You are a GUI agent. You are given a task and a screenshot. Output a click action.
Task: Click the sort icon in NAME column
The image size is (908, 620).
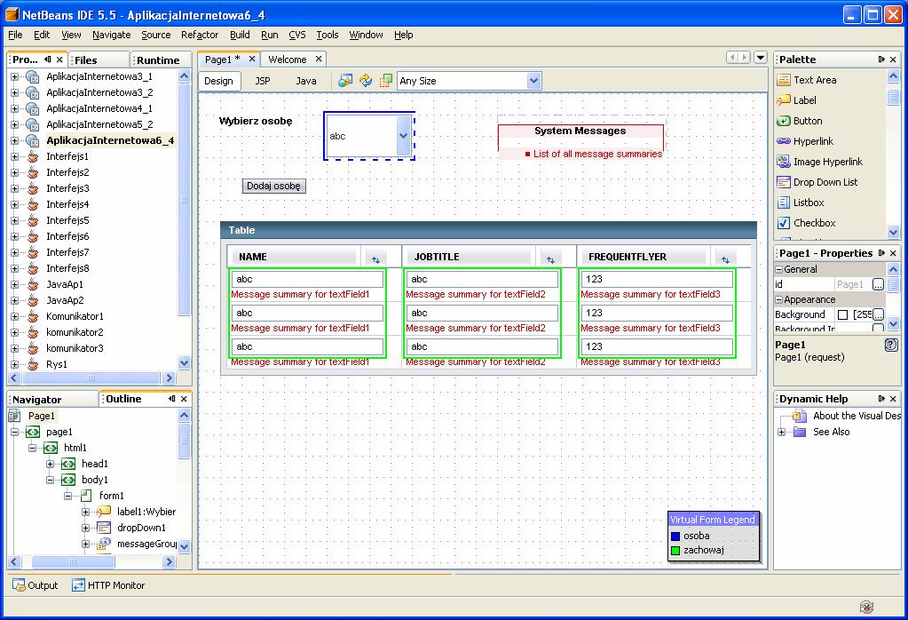375,259
